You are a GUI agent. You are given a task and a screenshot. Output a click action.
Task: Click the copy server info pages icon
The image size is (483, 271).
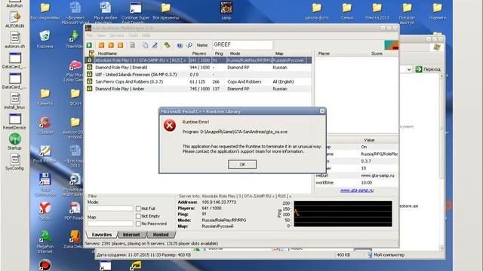(145, 45)
